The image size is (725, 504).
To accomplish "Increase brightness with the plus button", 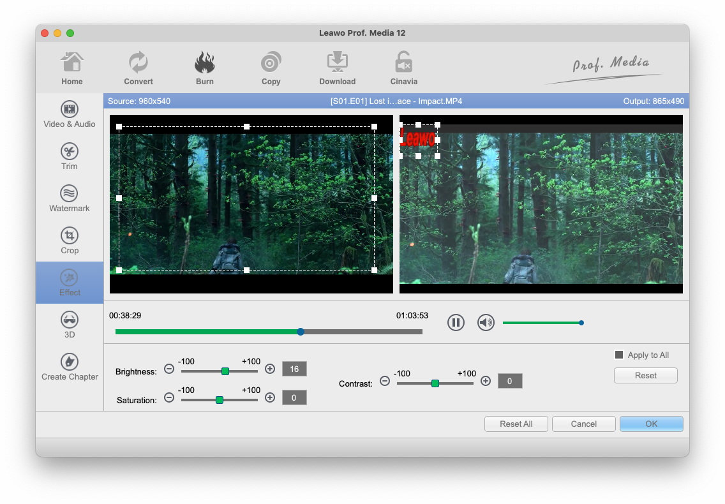I will point(270,369).
